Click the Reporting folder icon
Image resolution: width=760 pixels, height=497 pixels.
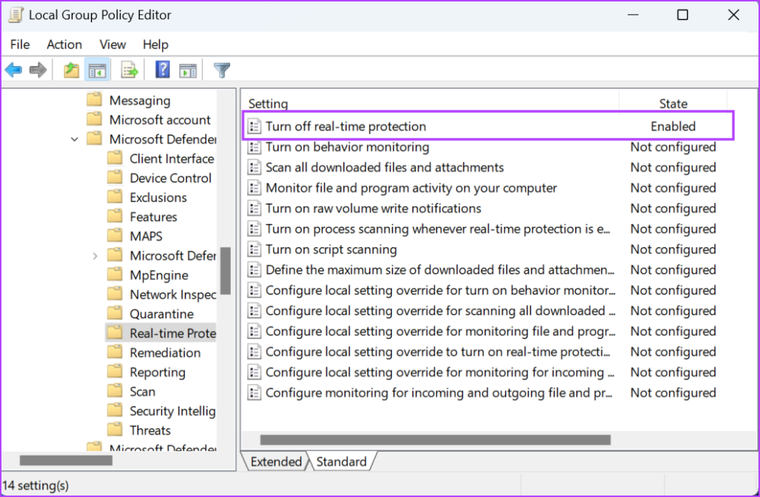(x=114, y=372)
